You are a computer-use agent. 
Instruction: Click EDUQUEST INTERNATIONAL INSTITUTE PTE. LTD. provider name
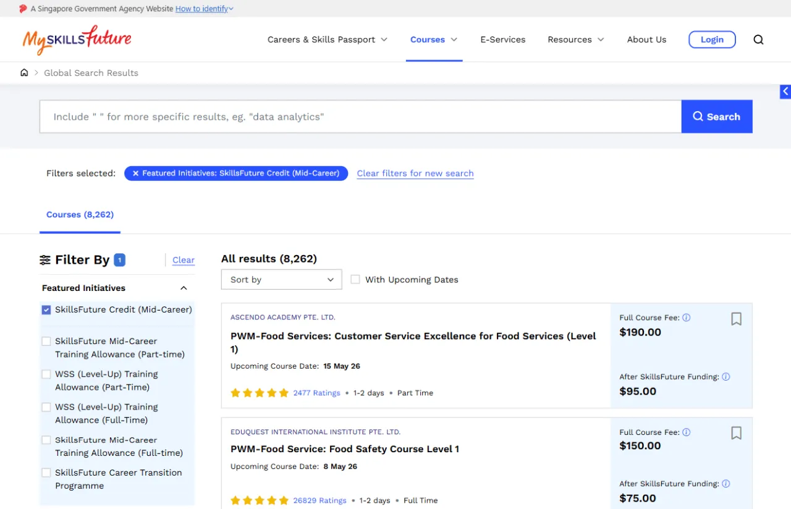(x=316, y=432)
